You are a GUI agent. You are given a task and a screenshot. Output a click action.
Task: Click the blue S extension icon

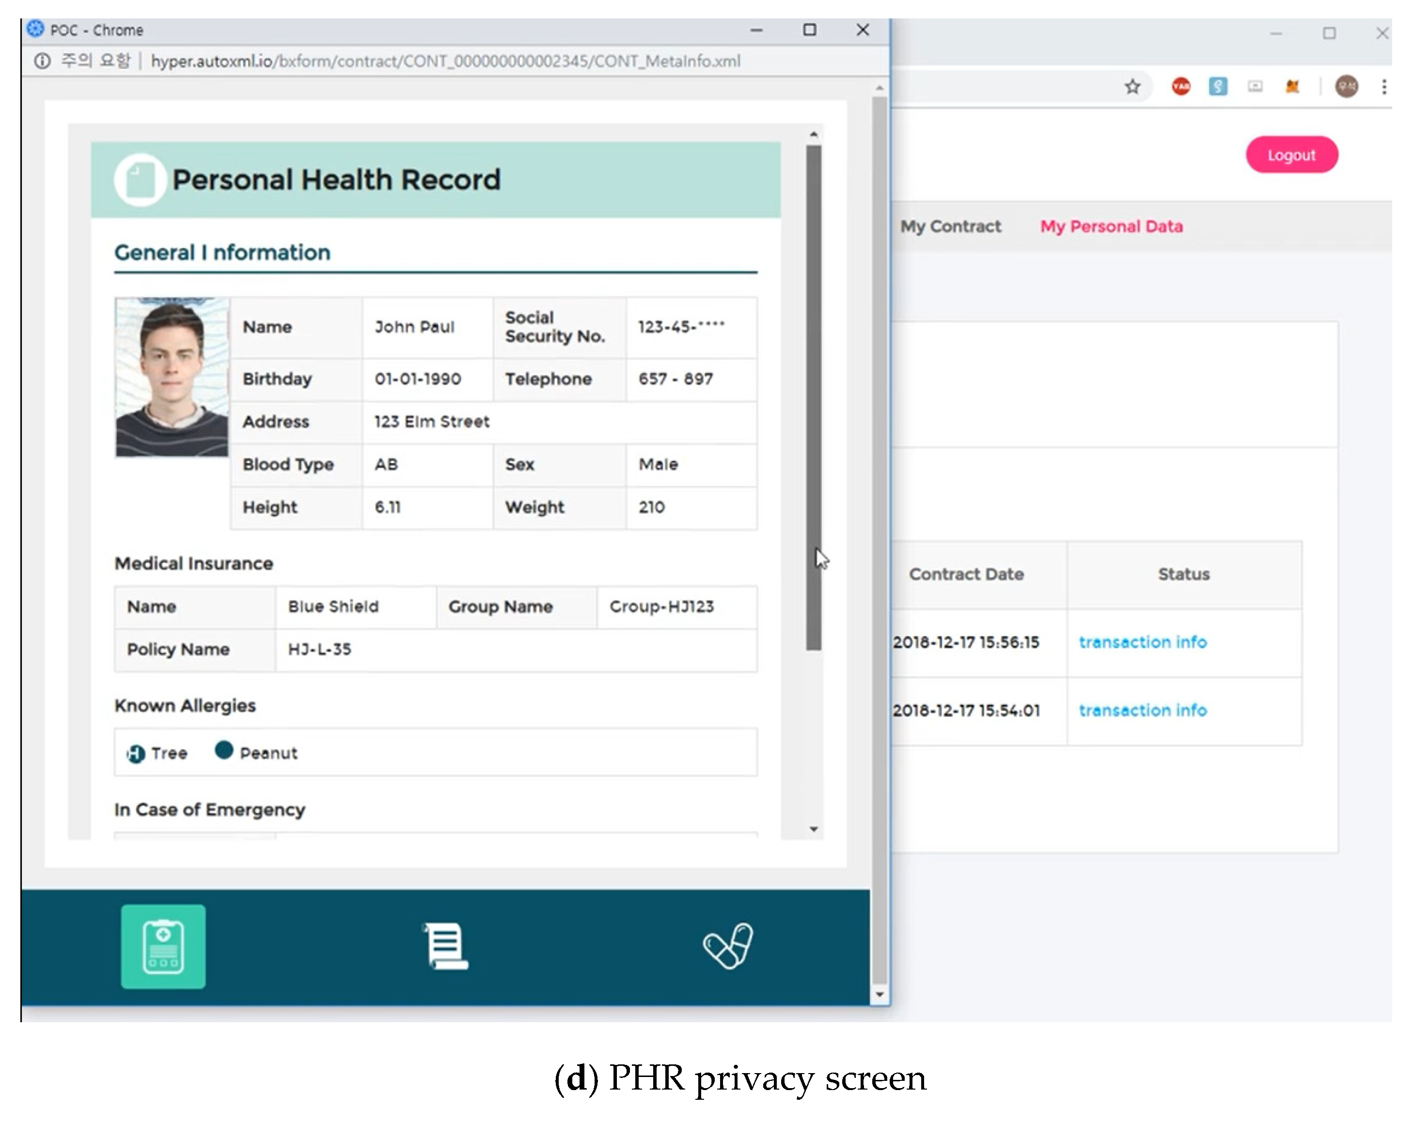coord(1218,87)
